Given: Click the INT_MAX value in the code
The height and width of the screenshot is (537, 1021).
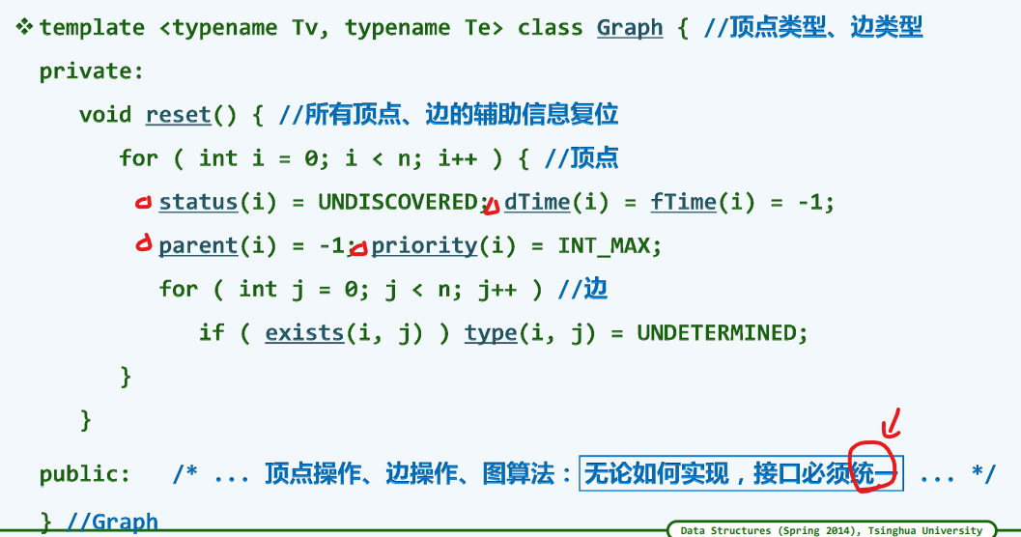Looking at the screenshot, I should pyautogui.click(x=610, y=245).
